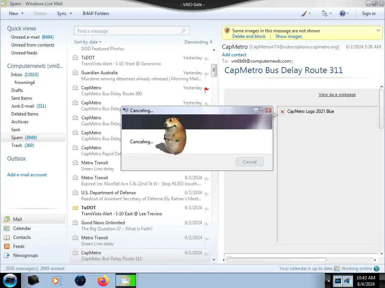Viewport: 385px width, 288px height.
Task: Open the Sync dropdown arrow
Action: [71, 13]
